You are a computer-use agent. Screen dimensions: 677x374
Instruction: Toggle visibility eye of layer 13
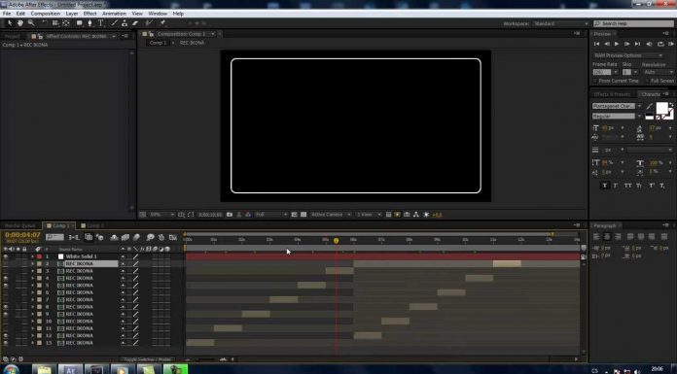(x=6, y=343)
